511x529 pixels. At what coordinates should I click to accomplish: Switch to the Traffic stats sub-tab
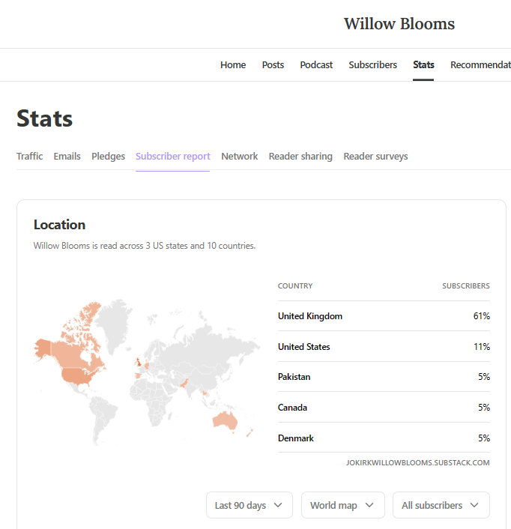click(x=30, y=156)
